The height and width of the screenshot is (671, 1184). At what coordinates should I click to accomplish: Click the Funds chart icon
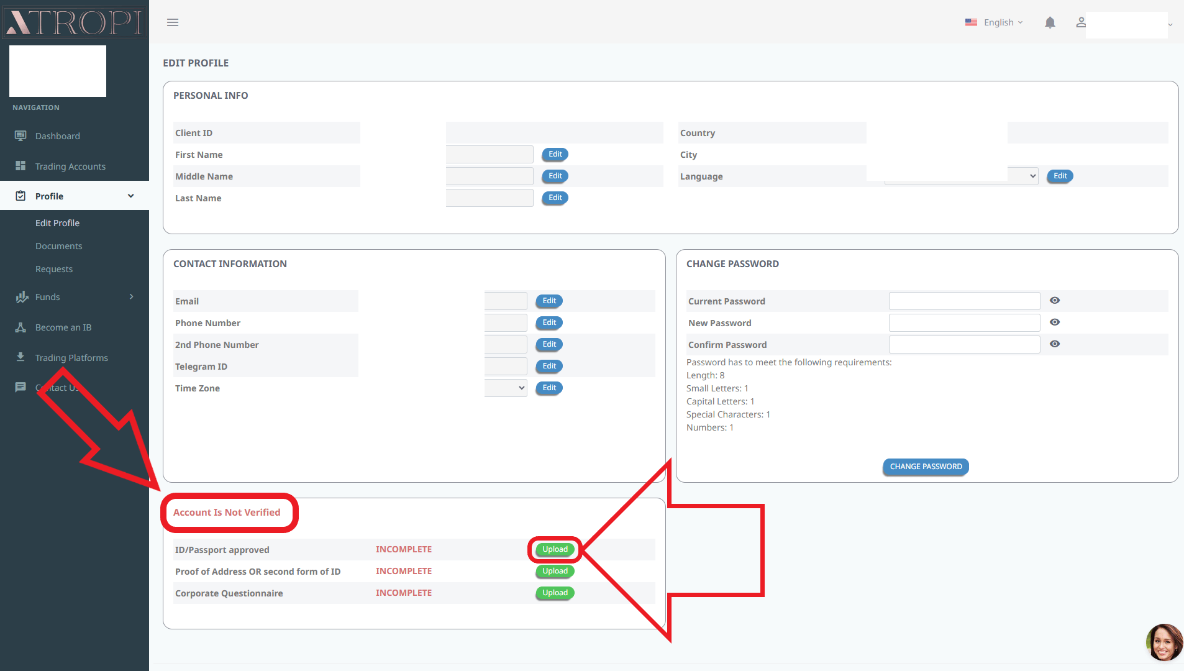[x=22, y=296]
